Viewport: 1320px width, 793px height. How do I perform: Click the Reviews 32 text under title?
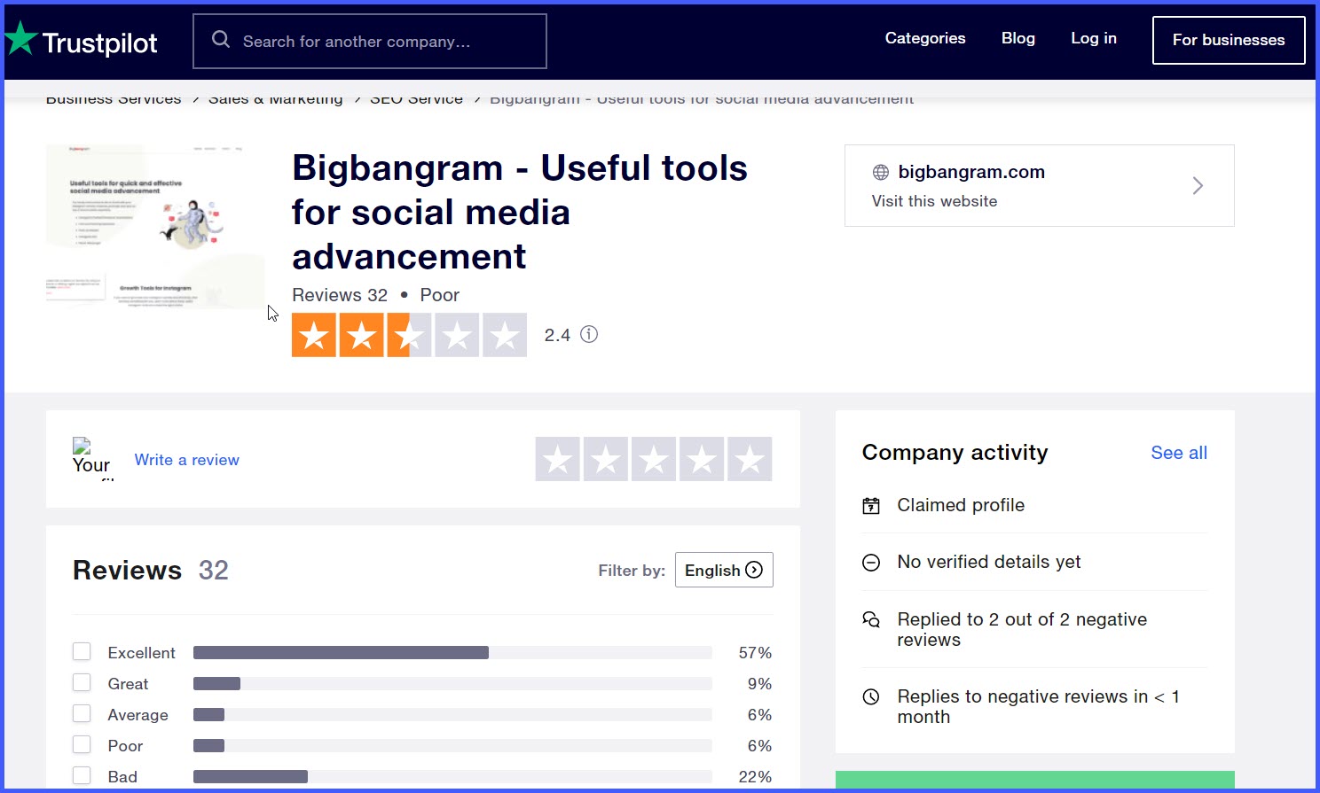click(x=340, y=295)
